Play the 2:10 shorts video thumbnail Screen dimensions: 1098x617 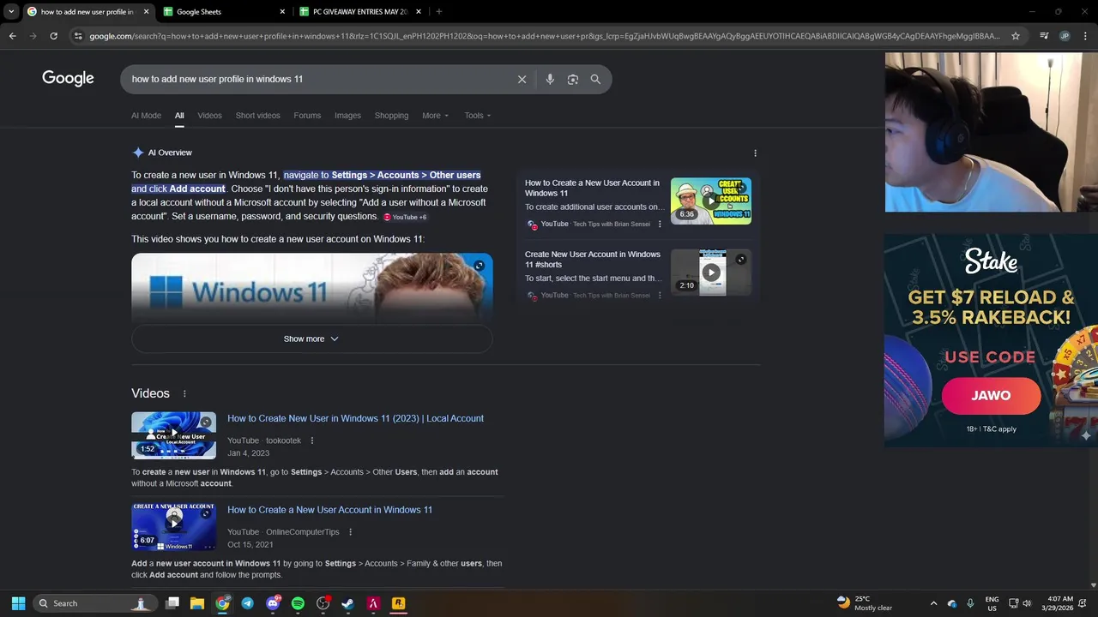[x=711, y=273]
